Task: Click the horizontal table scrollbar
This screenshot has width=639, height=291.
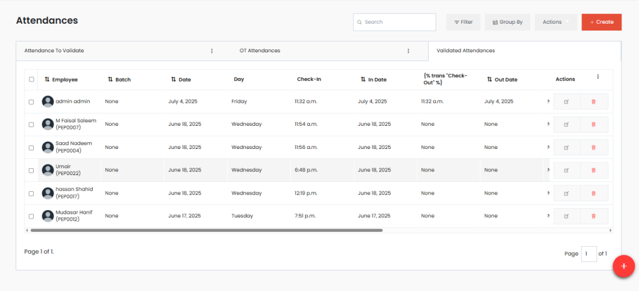Action: (206, 230)
